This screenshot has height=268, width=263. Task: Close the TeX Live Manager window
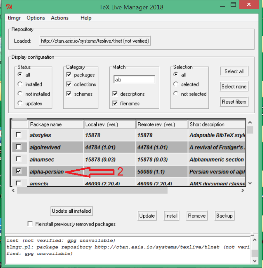[x=249, y=5]
